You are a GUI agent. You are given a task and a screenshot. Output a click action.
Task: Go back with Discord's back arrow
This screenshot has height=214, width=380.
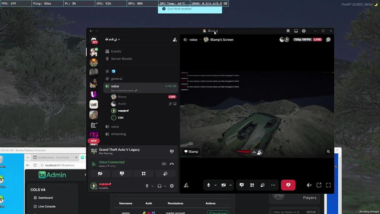(x=91, y=31)
